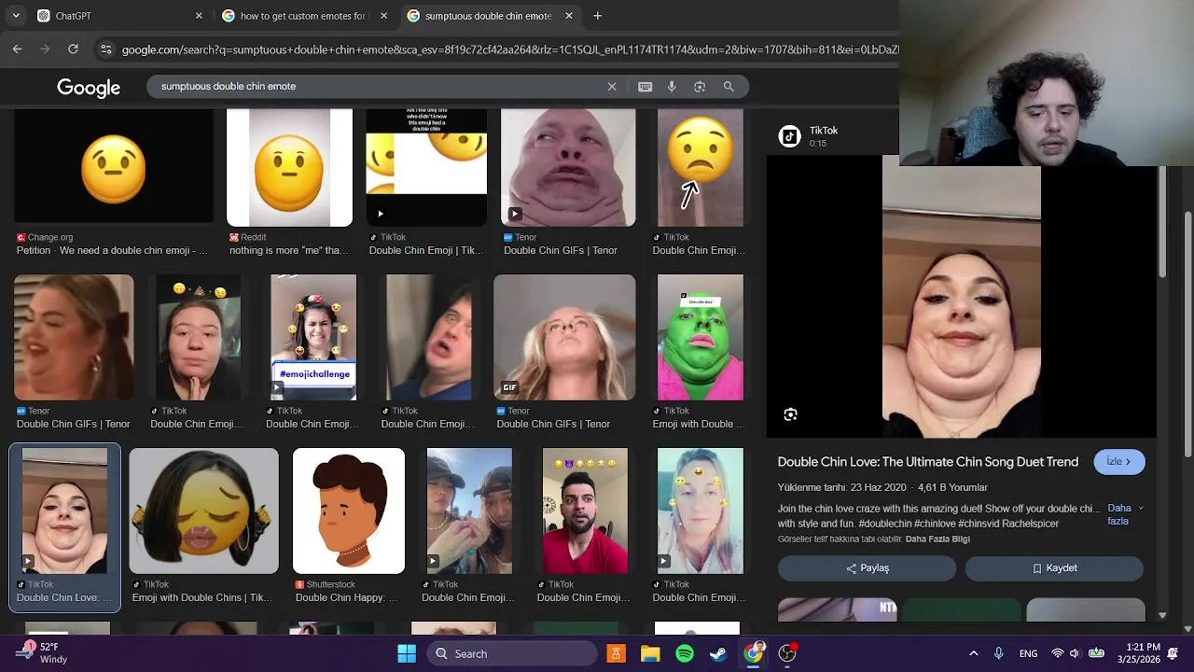The width and height of the screenshot is (1194, 672).
Task: Start voice search with microphone icon
Action: [x=672, y=87]
